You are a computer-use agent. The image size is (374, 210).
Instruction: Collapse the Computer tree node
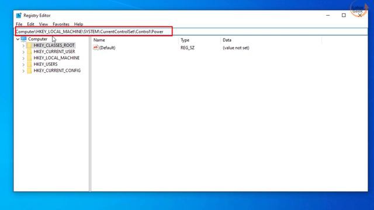[x=18, y=39]
